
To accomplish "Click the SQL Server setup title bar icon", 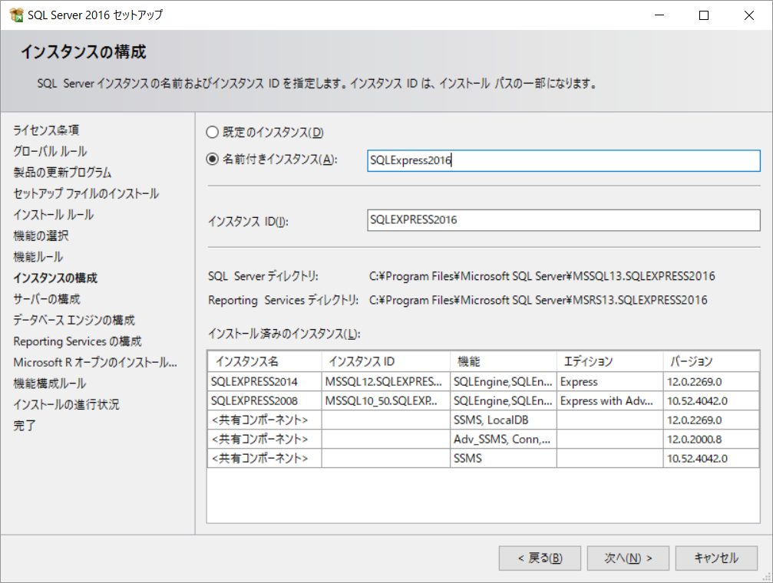I will coord(16,15).
